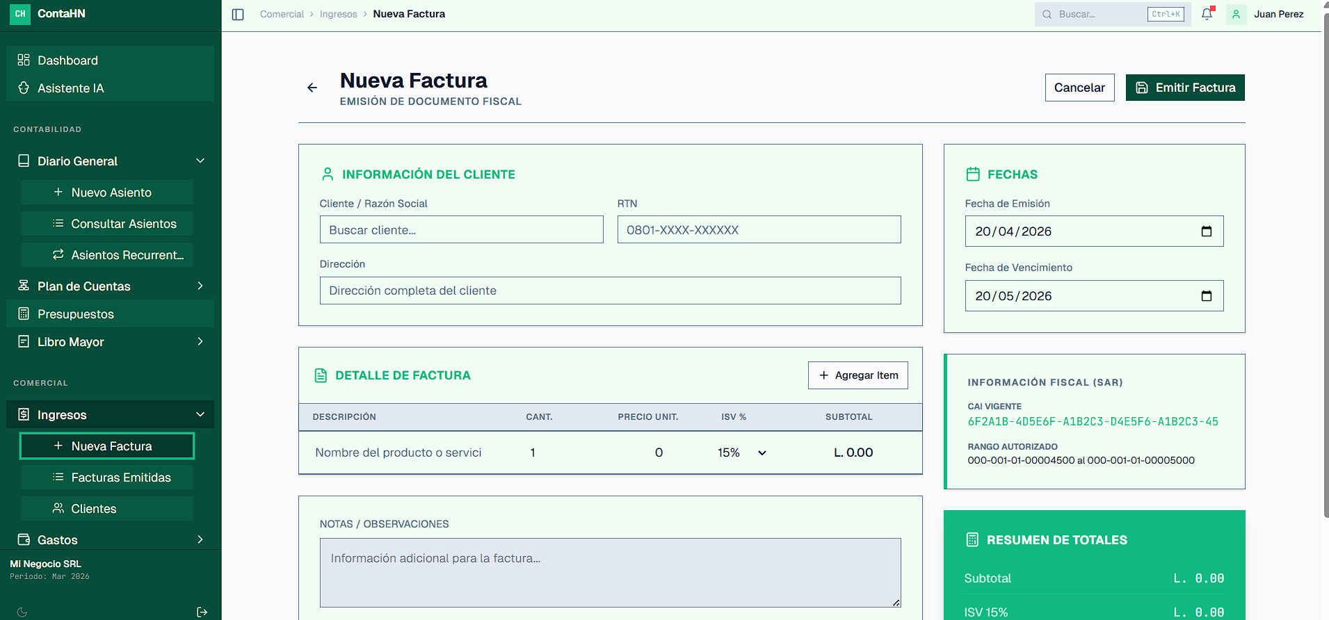
Task: Click the ContaHN logo icon
Action: click(20, 14)
